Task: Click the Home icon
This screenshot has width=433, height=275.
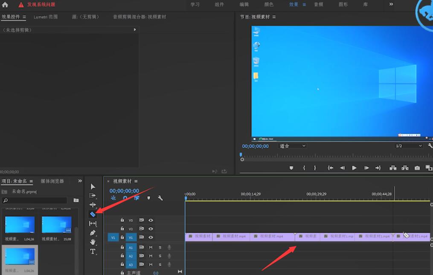Action: pyautogui.click(x=5, y=4)
